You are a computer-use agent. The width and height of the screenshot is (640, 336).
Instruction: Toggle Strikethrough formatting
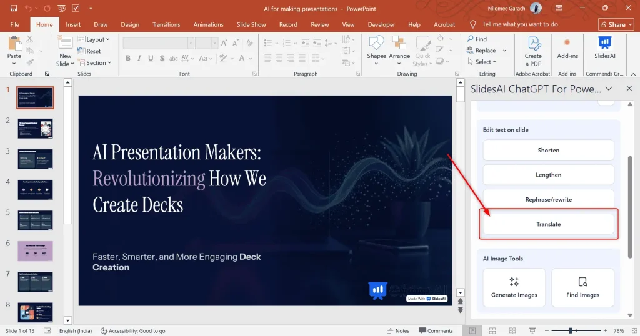point(174,58)
